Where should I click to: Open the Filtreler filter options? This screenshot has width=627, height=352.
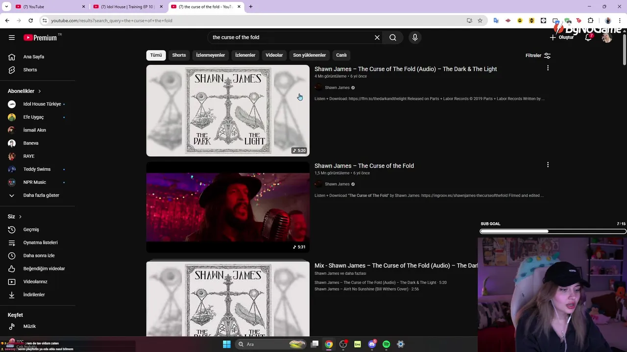(538, 56)
